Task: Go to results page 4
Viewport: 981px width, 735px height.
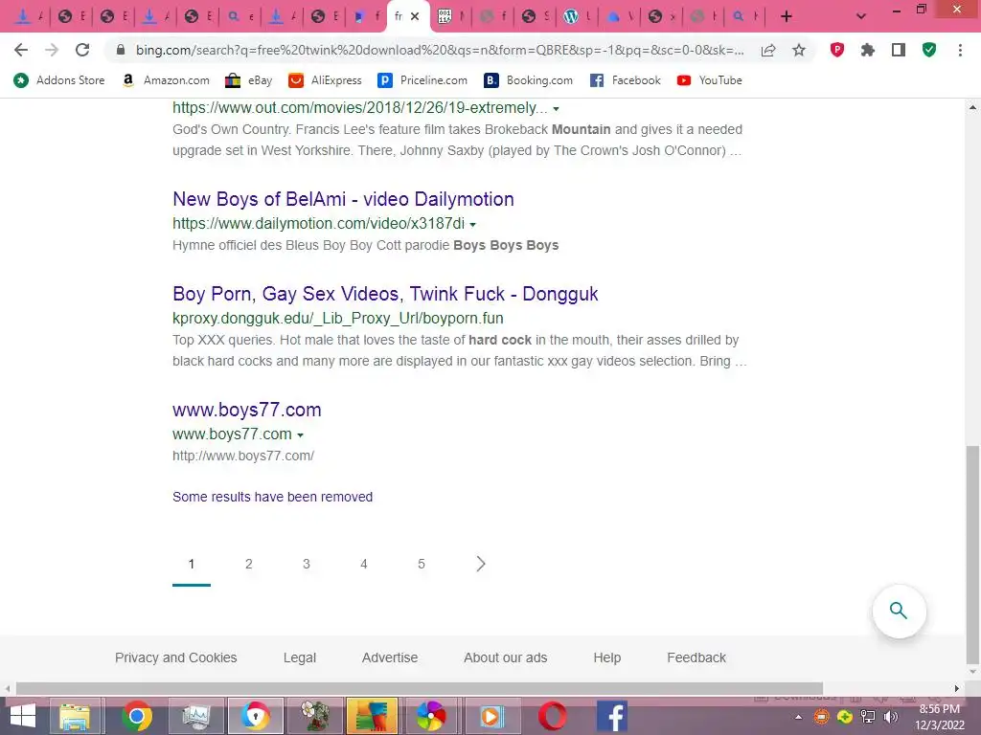Action: 363,564
